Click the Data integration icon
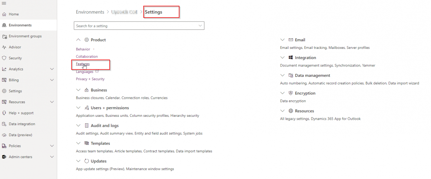Viewport: 431px width, 179px height. pyautogui.click(x=4, y=124)
